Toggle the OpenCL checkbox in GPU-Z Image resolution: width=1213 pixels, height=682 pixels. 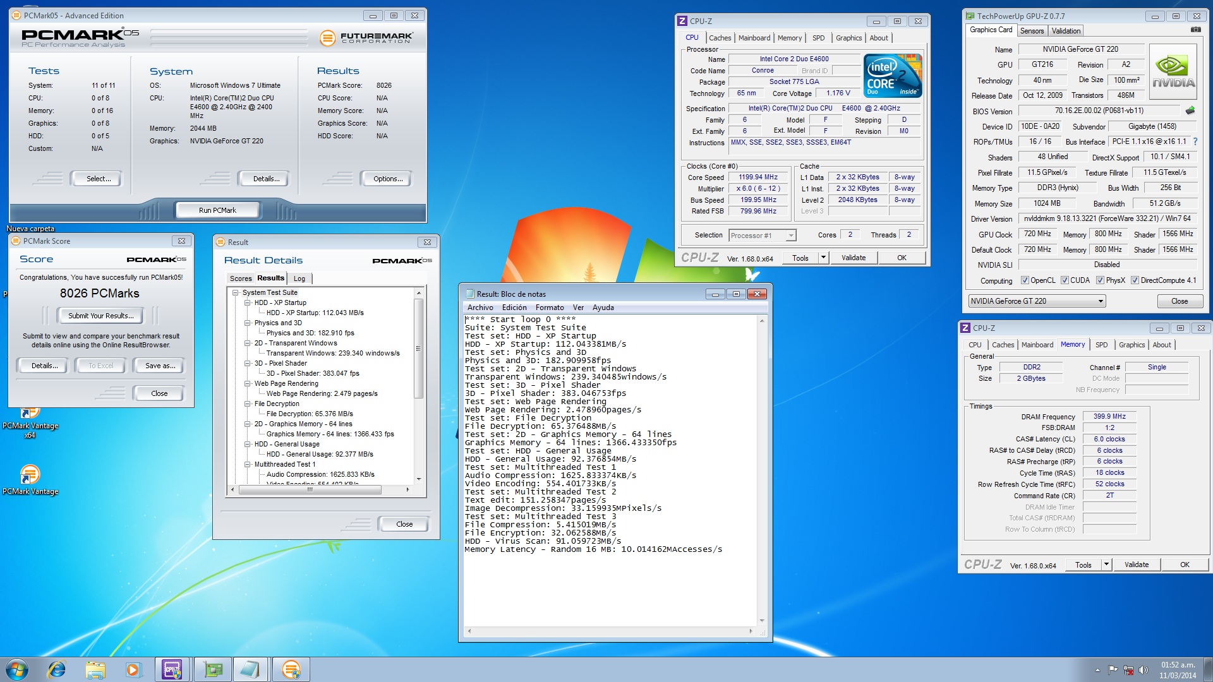(1025, 280)
